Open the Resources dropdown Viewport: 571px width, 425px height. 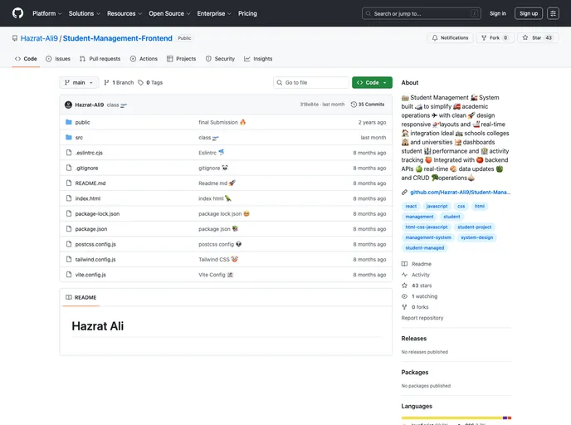tap(124, 13)
